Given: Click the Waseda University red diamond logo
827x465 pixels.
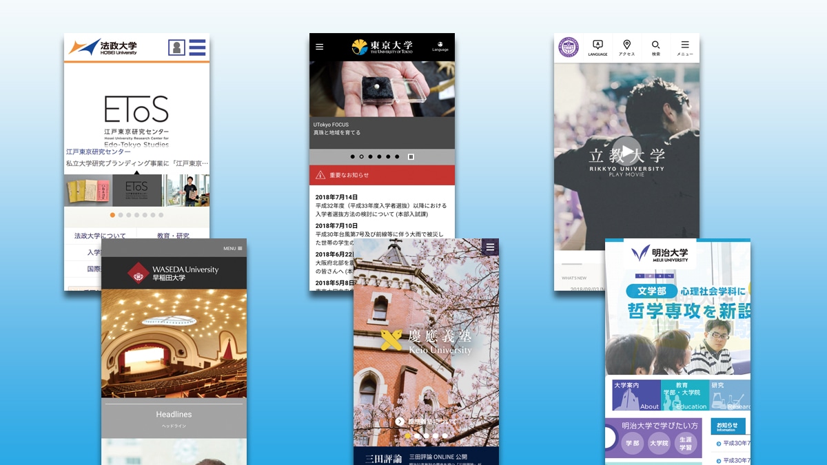Looking at the screenshot, I should 139,273.
